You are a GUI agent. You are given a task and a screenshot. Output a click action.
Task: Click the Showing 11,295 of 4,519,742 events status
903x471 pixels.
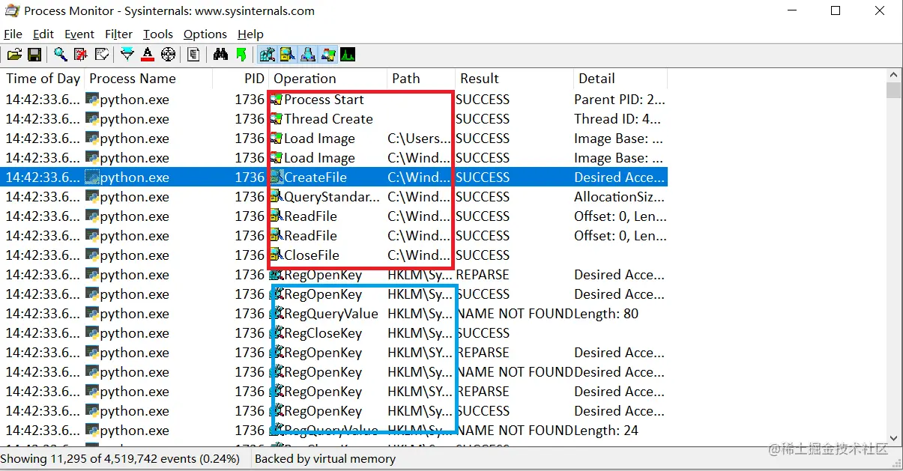click(x=121, y=459)
